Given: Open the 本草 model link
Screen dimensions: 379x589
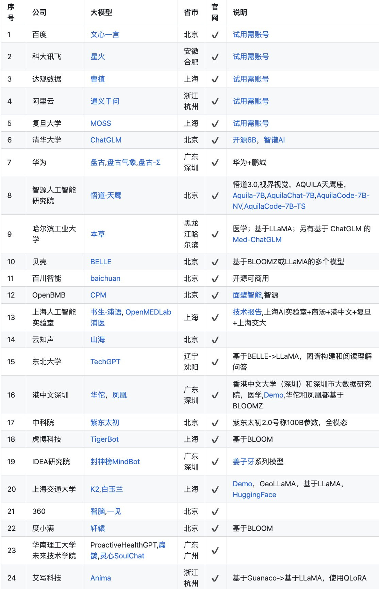Looking at the screenshot, I should (x=98, y=234).
